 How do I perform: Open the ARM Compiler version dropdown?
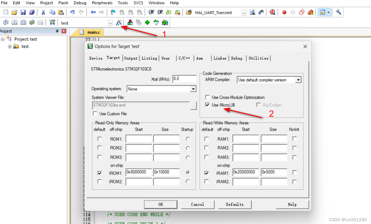298,80
